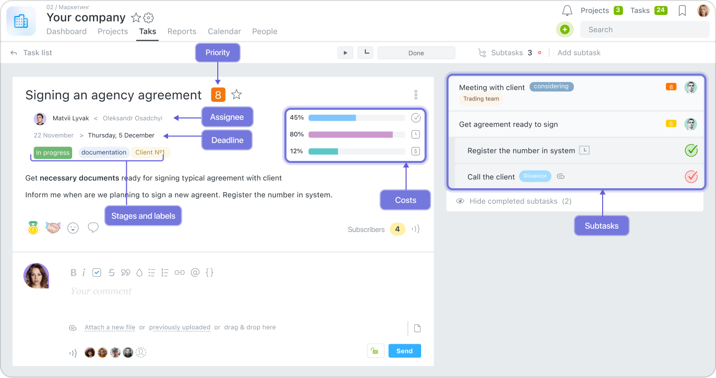Click the Send button
716x378 pixels.
(404, 351)
